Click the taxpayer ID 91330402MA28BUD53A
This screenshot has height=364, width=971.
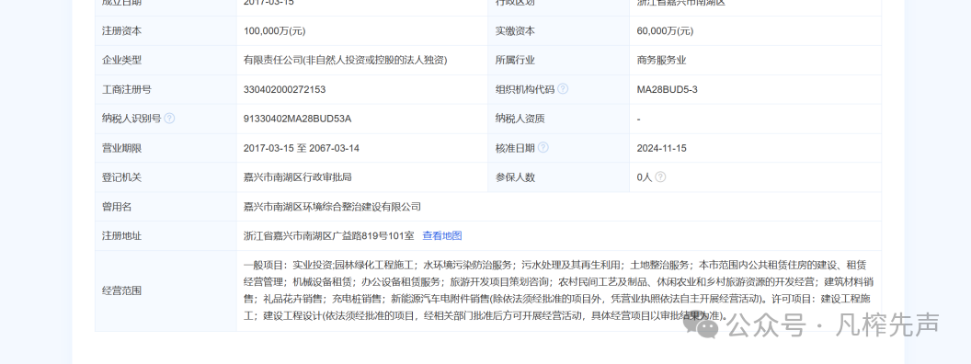[x=297, y=119]
